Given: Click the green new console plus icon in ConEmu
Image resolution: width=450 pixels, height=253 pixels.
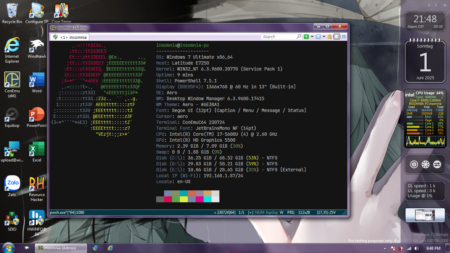Looking at the screenshot, I should (306, 37).
